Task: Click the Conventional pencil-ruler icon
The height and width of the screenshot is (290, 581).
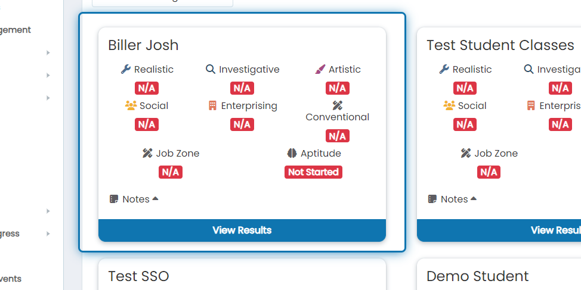Action: click(x=337, y=105)
